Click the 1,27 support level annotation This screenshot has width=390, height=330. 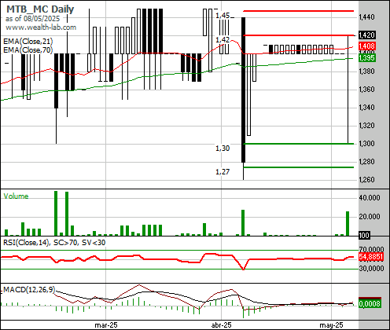point(223,172)
